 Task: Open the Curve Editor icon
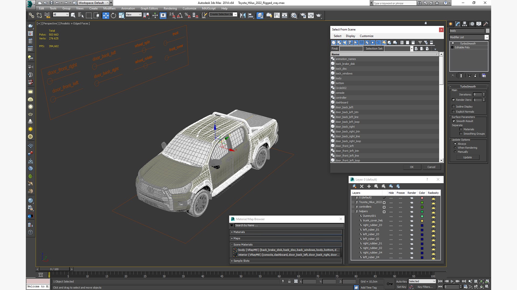[277, 16]
